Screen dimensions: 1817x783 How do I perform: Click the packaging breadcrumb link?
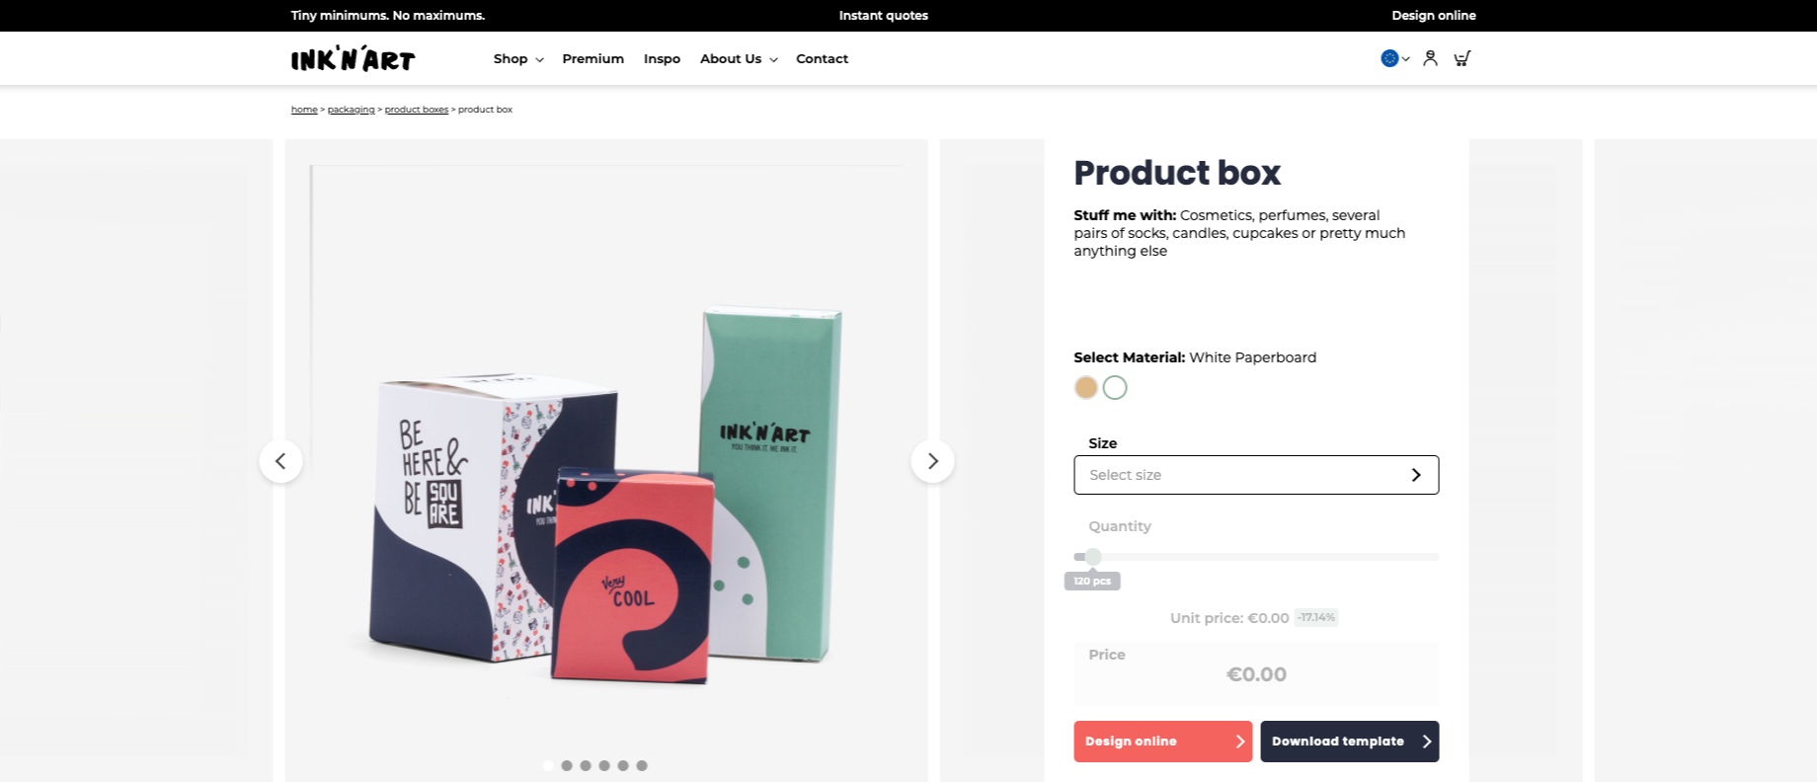[x=351, y=110]
